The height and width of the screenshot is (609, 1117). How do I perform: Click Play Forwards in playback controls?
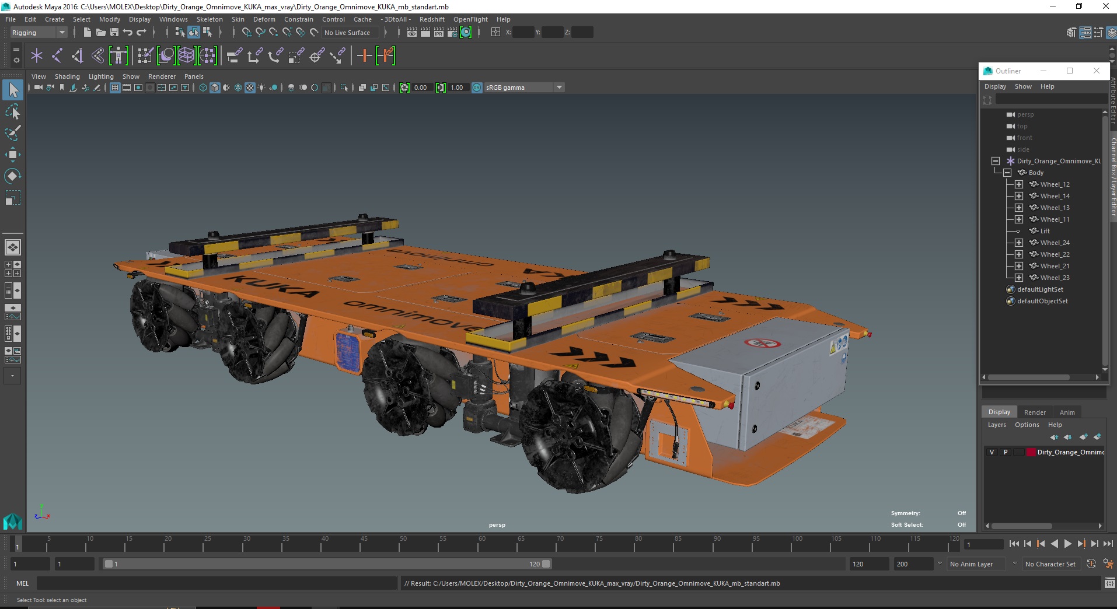pos(1068,544)
